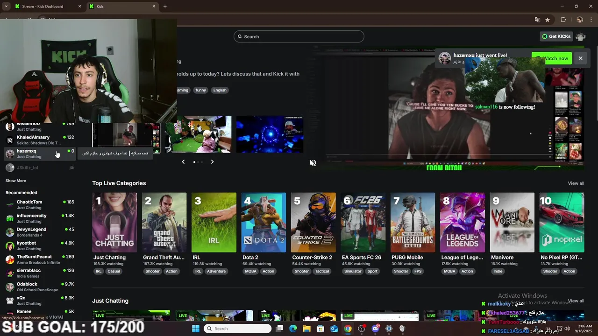Screen dimensions: 598x336
Task: Select the blue orb stream thumbnail in carousel
Action: coord(270,134)
